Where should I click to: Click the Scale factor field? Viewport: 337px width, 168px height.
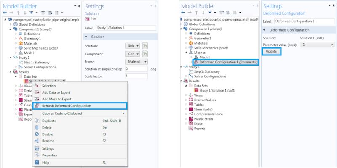click(x=136, y=76)
